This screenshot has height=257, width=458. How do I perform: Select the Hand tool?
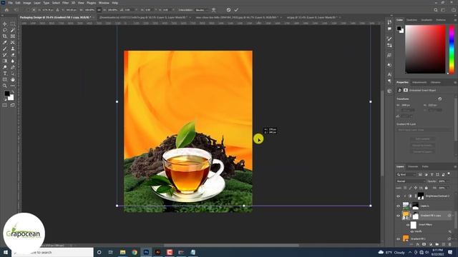pos(13,79)
